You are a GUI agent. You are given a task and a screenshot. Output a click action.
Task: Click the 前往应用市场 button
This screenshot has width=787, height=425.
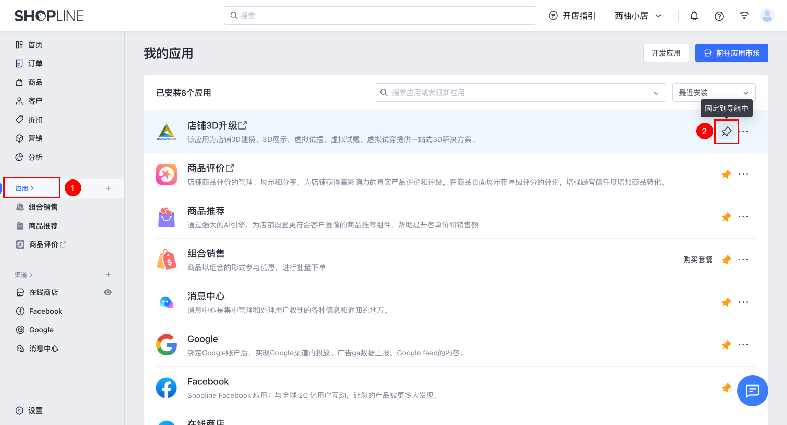(732, 53)
